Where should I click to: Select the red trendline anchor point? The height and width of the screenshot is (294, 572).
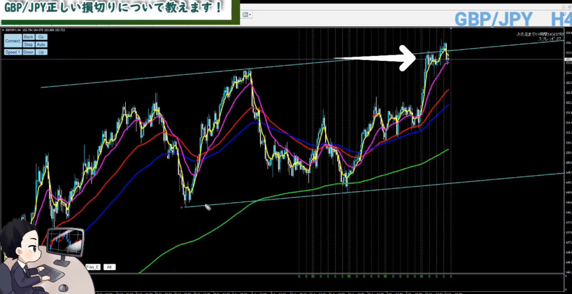click(x=182, y=207)
